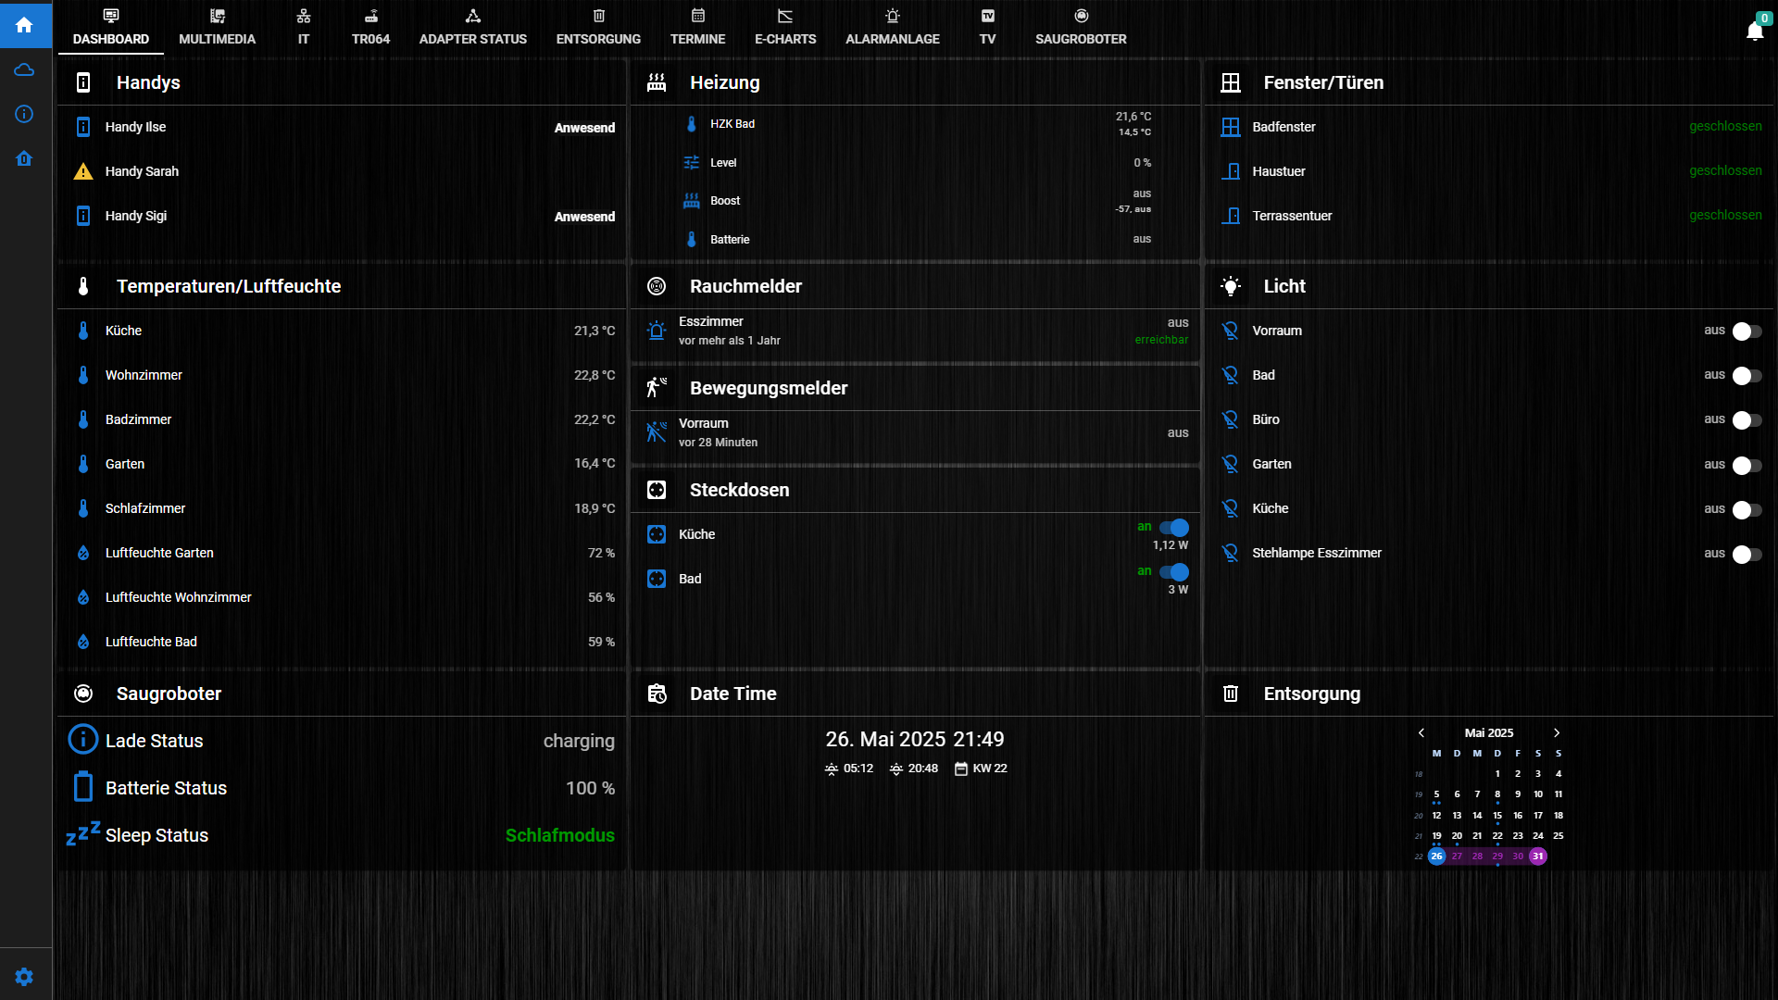
Task: Click the charging status text
Action: (x=579, y=741)
